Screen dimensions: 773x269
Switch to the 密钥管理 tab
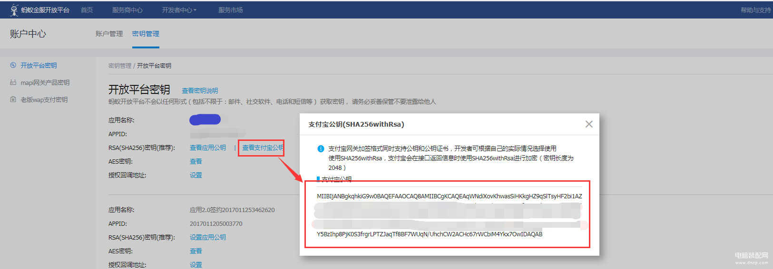coord(146,34)
